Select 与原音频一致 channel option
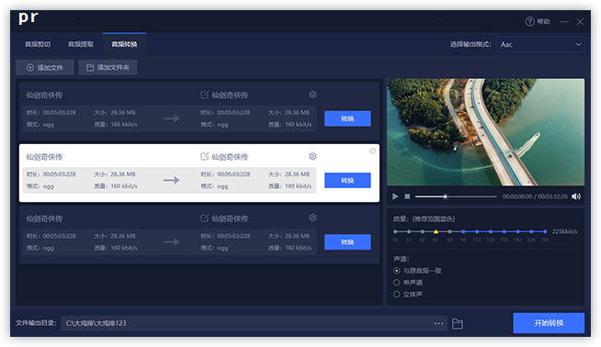The image size is (601, 347). coord(397,271)
